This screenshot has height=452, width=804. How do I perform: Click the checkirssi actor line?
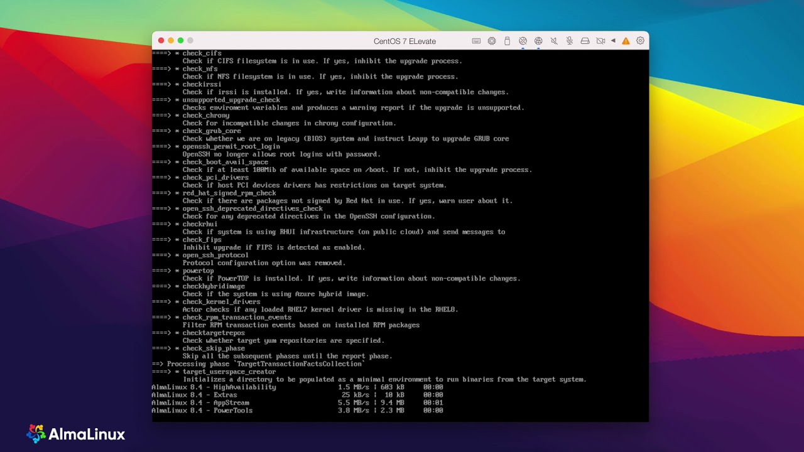click(187, 84)
